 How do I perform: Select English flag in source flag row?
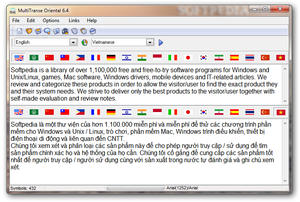point(19,58)
